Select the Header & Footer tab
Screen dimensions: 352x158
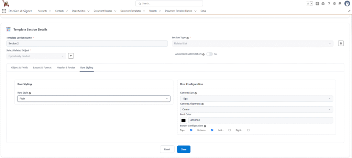point(66,68)
